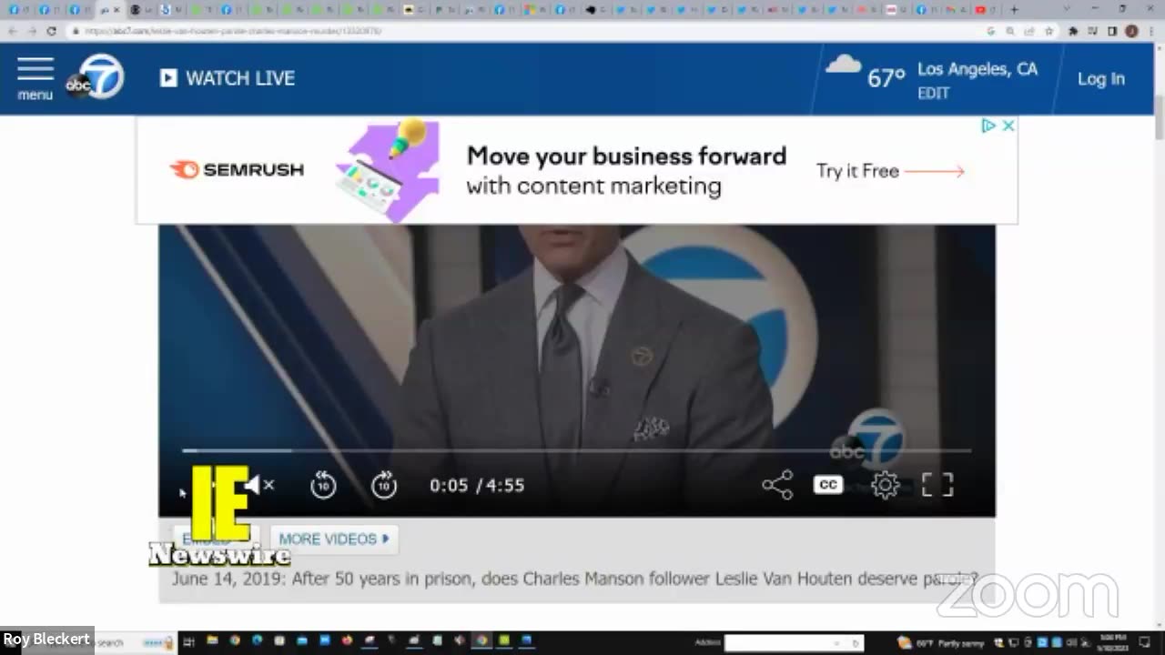Open the Chrome profile avatar

pyautogui.click(x=1131, y=31)
